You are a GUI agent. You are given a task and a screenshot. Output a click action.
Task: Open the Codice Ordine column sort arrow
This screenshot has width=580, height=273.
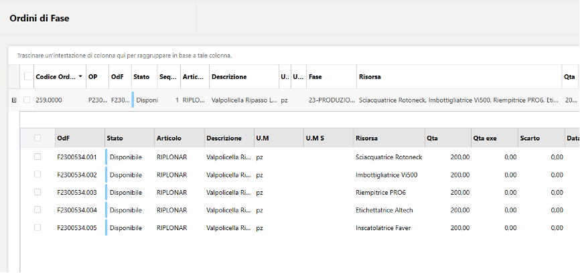80,77
